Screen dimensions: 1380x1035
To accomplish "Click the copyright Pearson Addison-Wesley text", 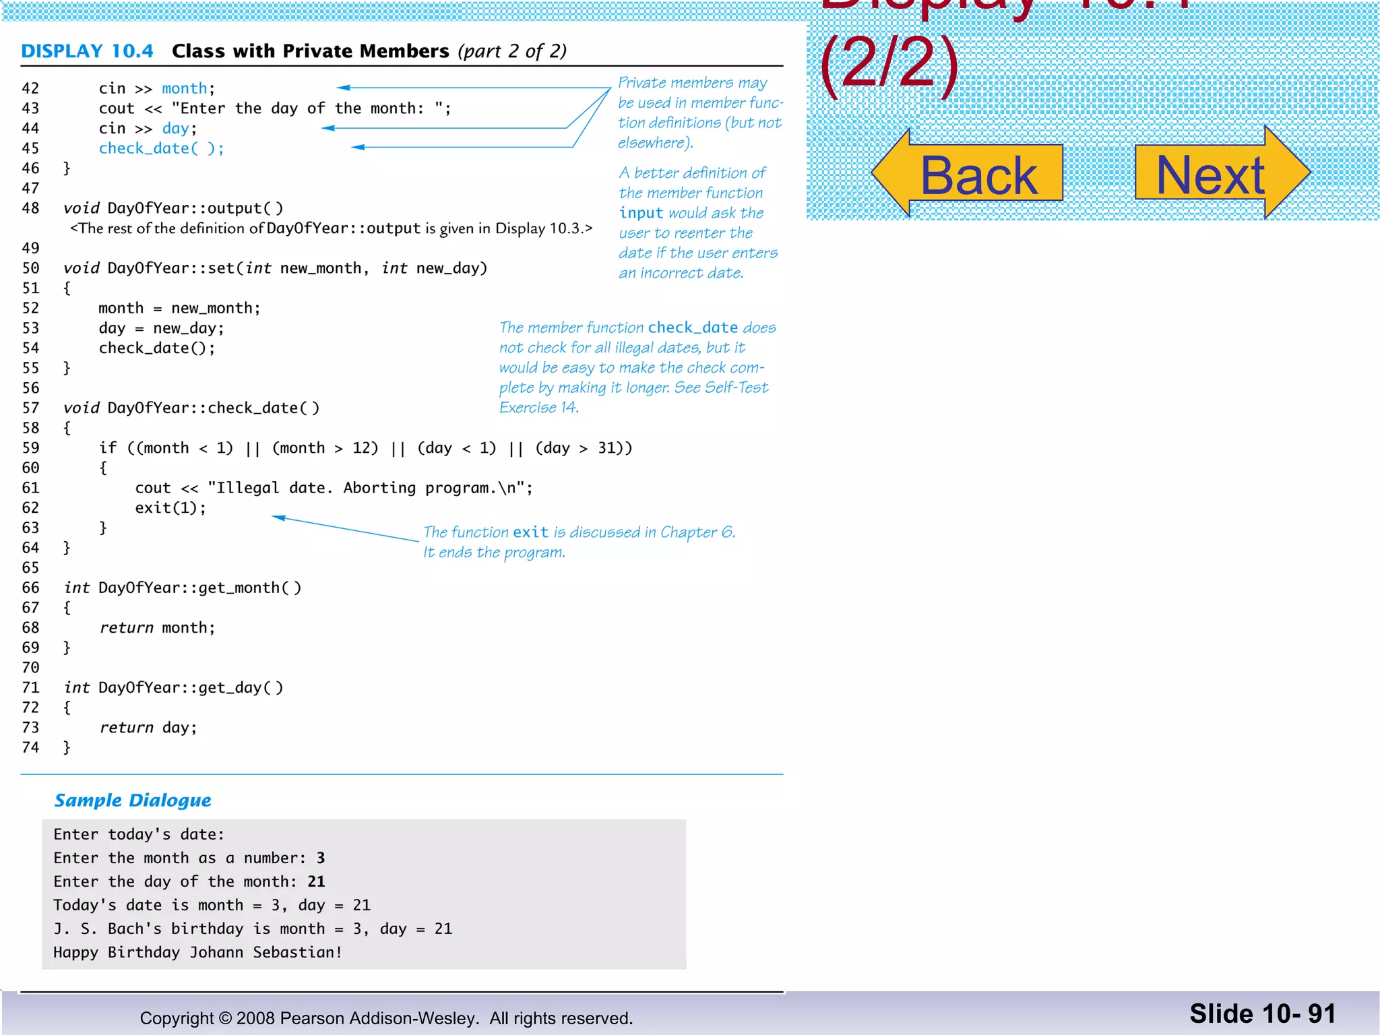I will coord(386,1018).
